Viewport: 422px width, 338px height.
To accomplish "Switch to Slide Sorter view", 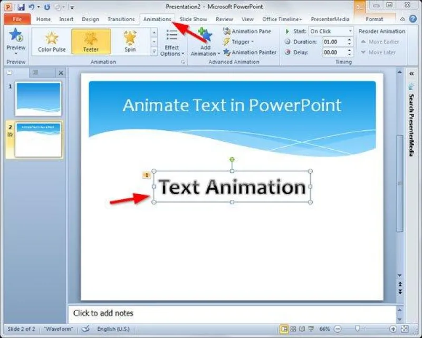I will tap(293, 329).
